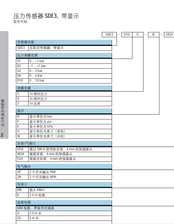Click the 1x 相对压力 cell
The height and width of the screenshot is (224, 174).
pyautogui.click(x=70, y=94)
